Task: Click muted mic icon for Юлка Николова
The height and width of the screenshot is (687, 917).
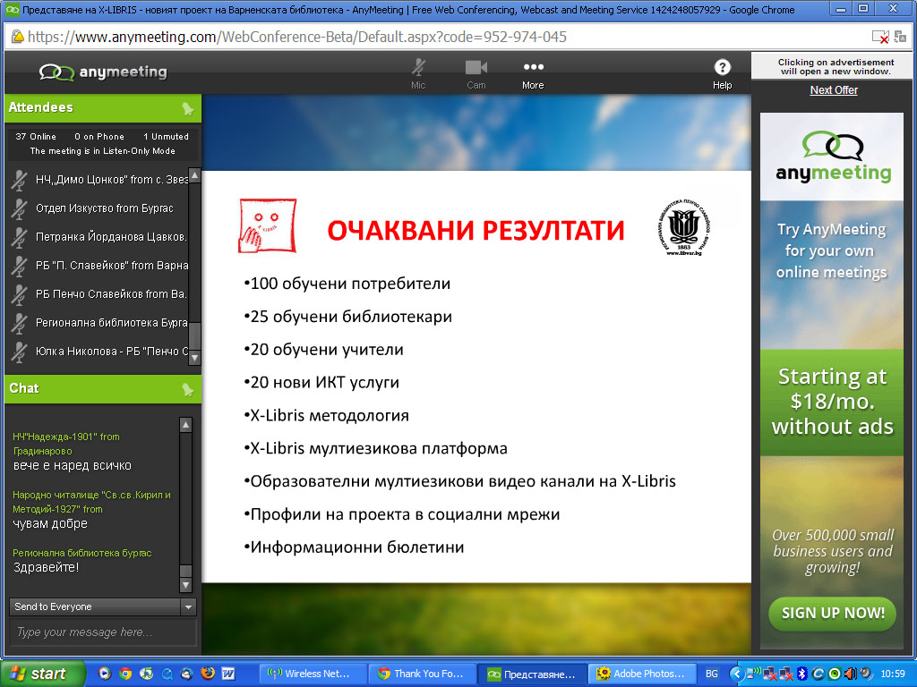Action: coord(20,352)
